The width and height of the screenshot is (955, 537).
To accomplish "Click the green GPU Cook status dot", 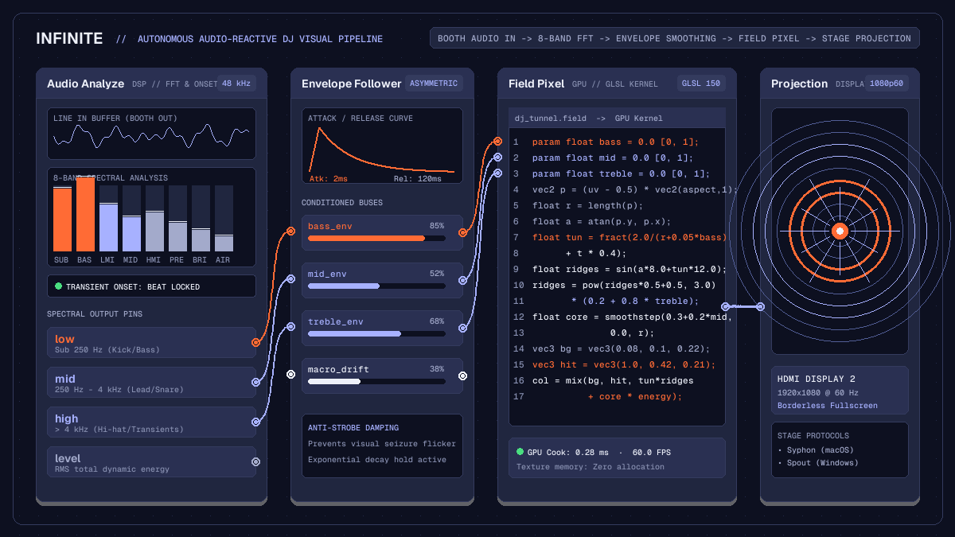I will coord(520,451).
